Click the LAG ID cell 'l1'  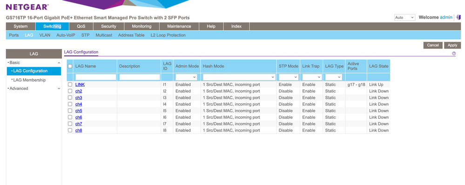click(x=167, y=85)
